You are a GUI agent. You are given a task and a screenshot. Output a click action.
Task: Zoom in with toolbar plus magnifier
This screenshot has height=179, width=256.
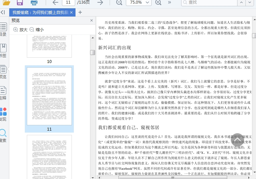158,2
